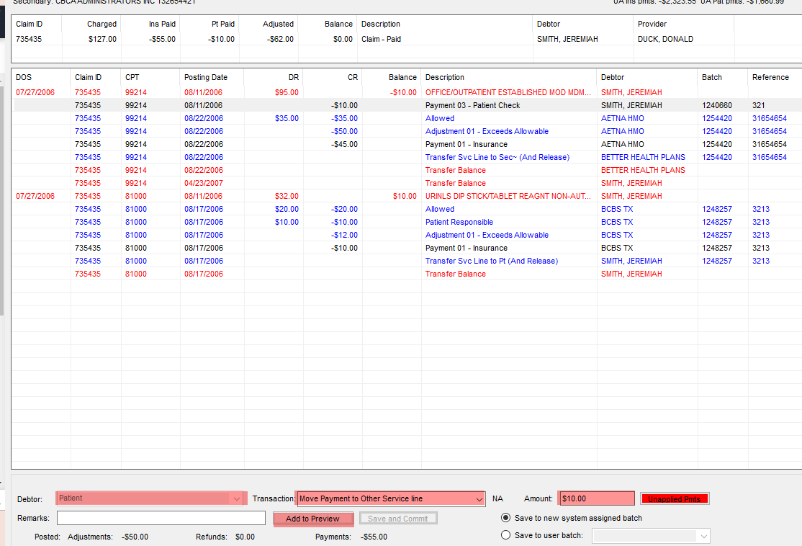Select the URINLS DIP STICK service line
The height and width of the screenshot is (546, 802).
pos(407,196)
